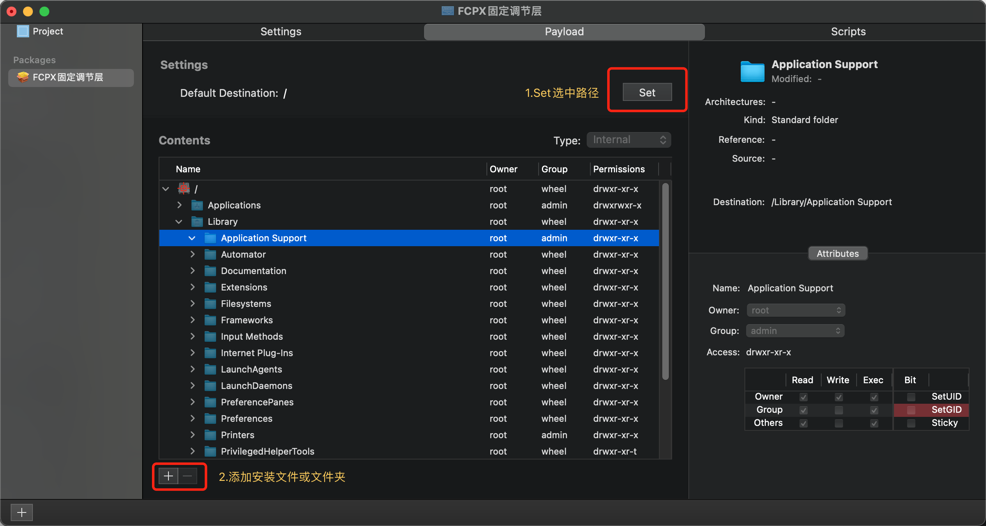Click the Preferences folder icon
The image size is (986, 526).
tap(210, 419)
